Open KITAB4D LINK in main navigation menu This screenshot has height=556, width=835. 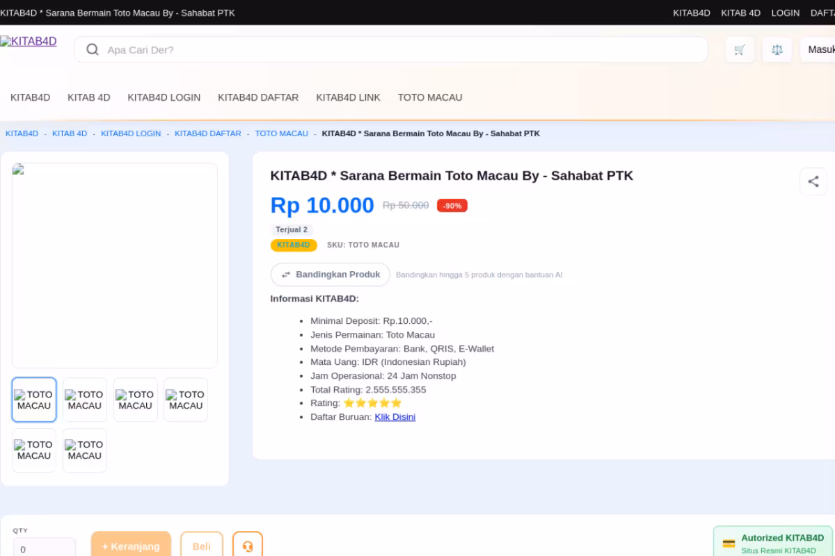349,97
